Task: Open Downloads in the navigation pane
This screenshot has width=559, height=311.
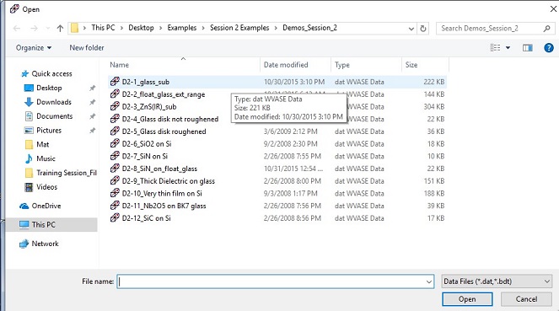Action: (x=54, y=102)
